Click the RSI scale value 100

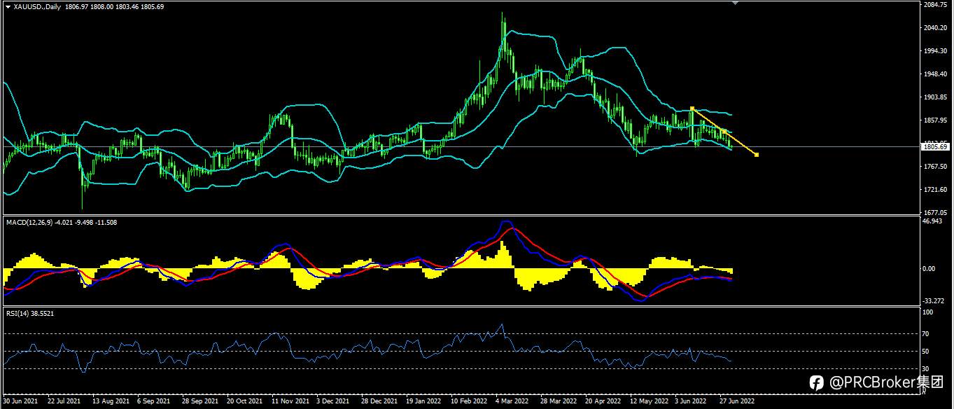929,312
